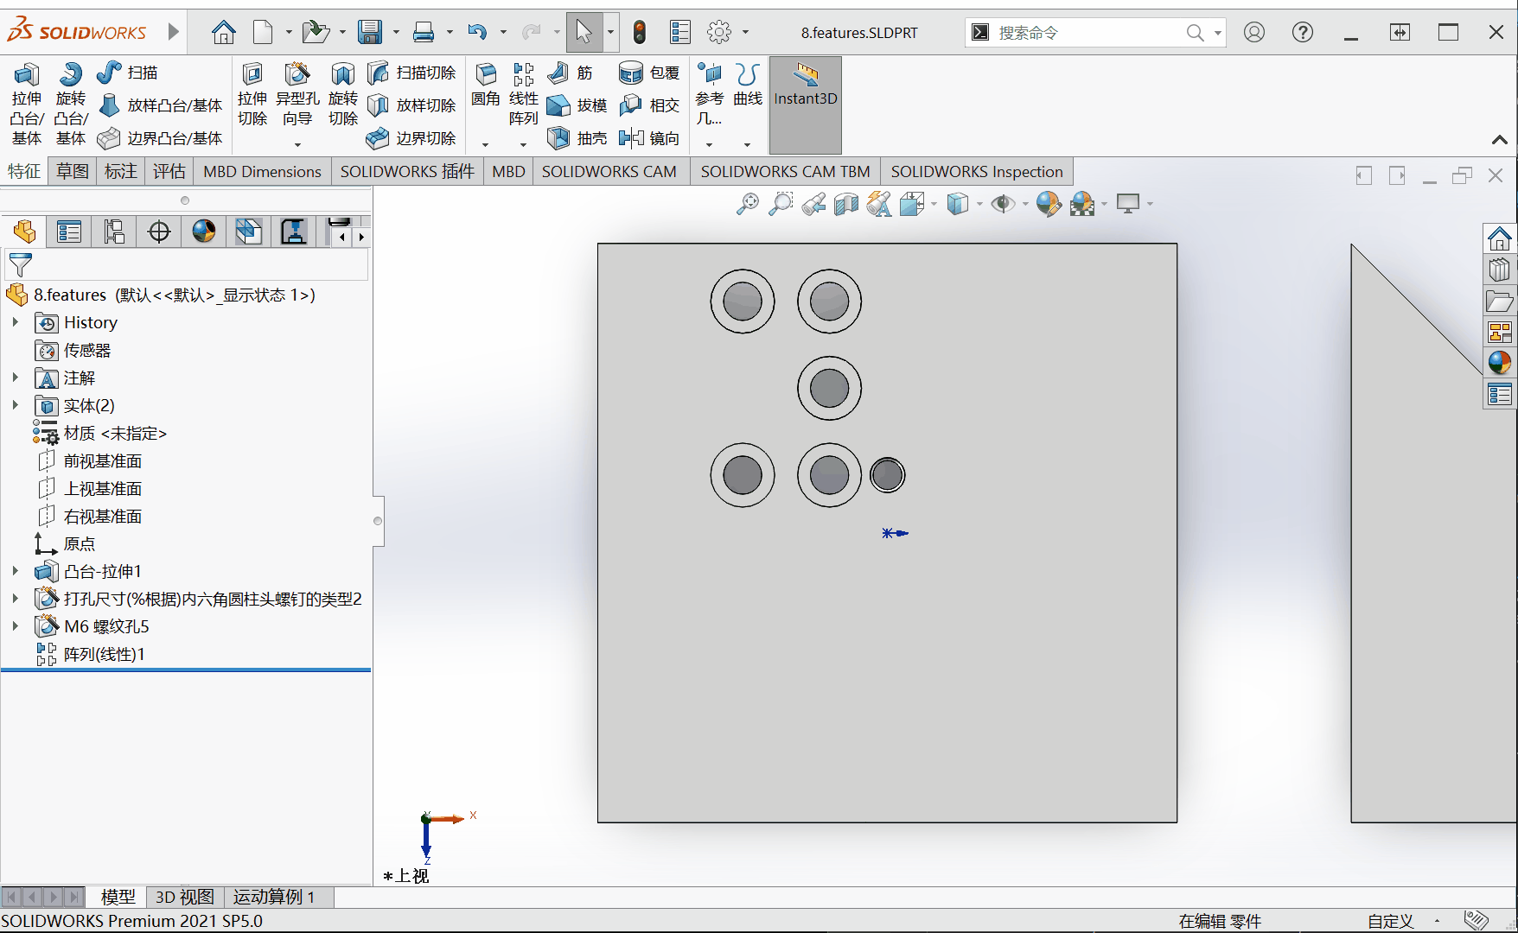Click the 自定义 status bar units button
Screen dimensions: 1518x933
point(1391,921)
